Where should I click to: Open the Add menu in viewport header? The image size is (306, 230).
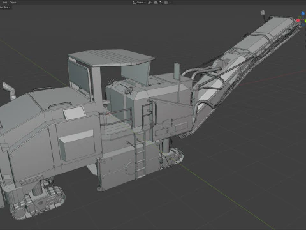[x=4, y=3]
